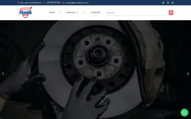The image size is (191, 119).
Task: Open WhatsApp chat button
Action: (184, 112)
